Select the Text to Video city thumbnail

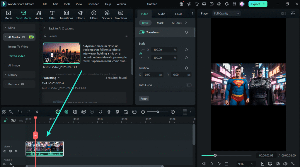coord(62,53)
